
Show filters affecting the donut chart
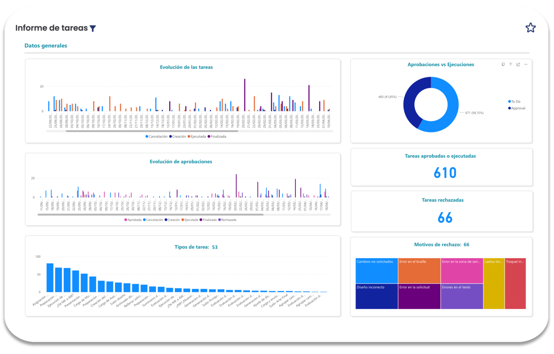pyautogui.click(x=510, y=64)
